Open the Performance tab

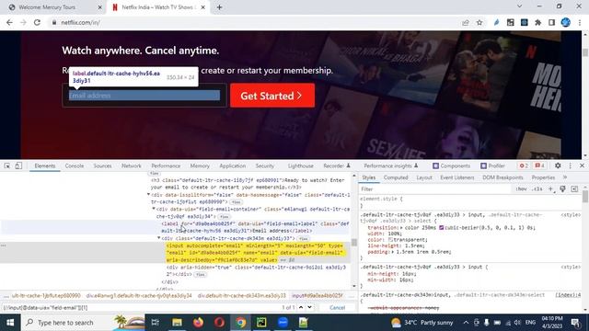pos(166,165)
